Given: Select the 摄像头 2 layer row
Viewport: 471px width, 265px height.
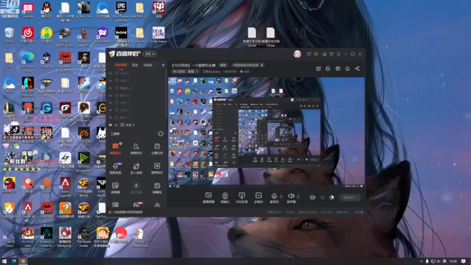Looking at the screenshot, I should [x=137, y=88].
